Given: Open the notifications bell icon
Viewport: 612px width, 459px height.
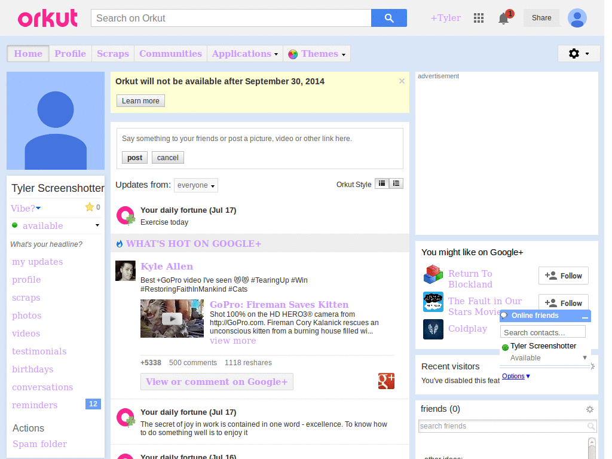Looking at the screenshot, I should click(x=503, y=19).
